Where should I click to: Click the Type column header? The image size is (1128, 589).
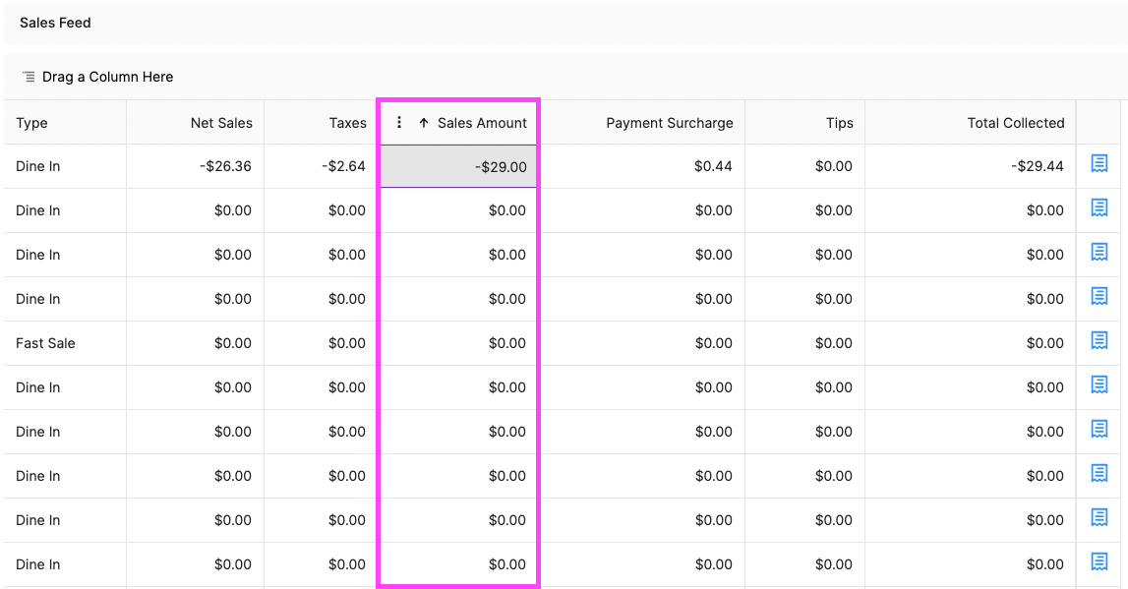pos(32,123)
